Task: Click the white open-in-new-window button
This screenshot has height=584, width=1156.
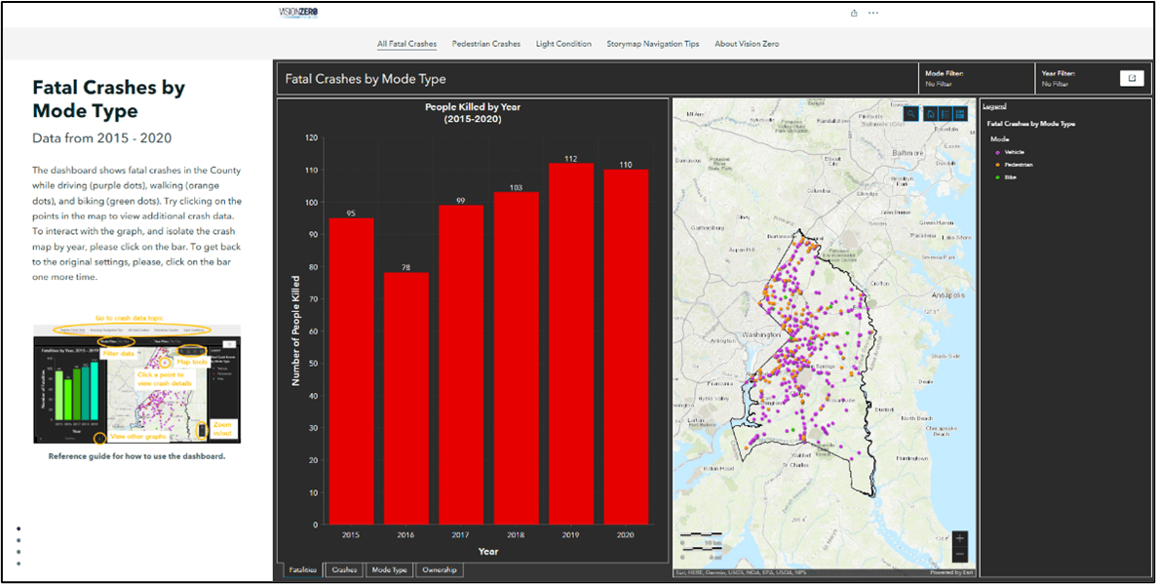Action: [x=1132, y=78]
